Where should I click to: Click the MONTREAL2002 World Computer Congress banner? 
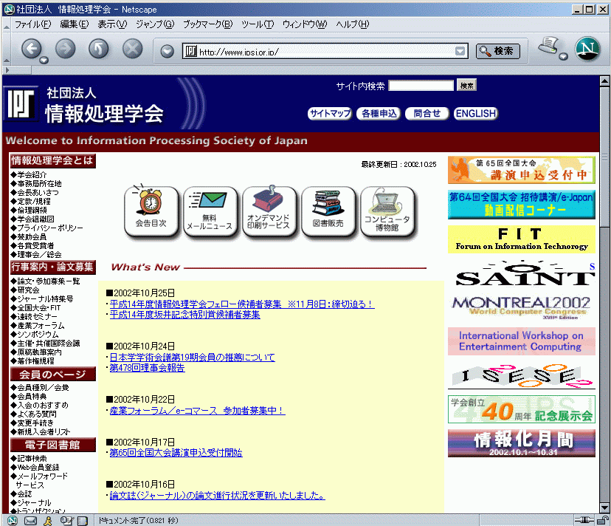pyautogui.click(x=522, y=307)
